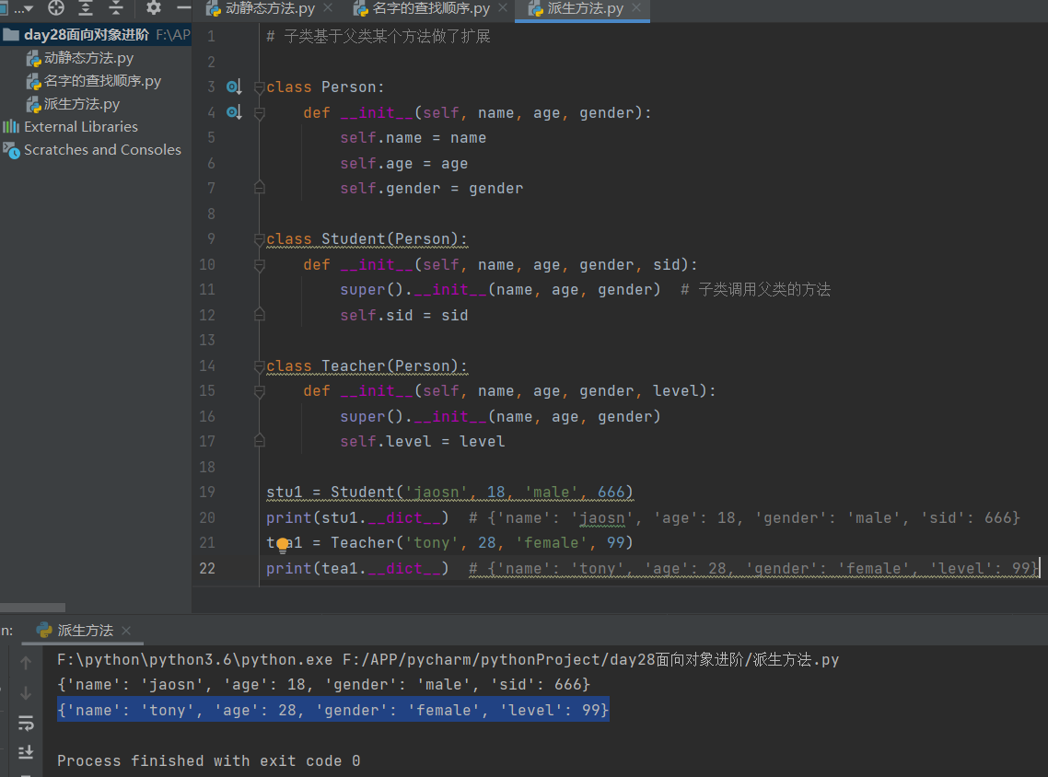Screen dimensions: 1048x777
Task: Click 'Process finished with exit code 0' text
Action: (208, 761)
